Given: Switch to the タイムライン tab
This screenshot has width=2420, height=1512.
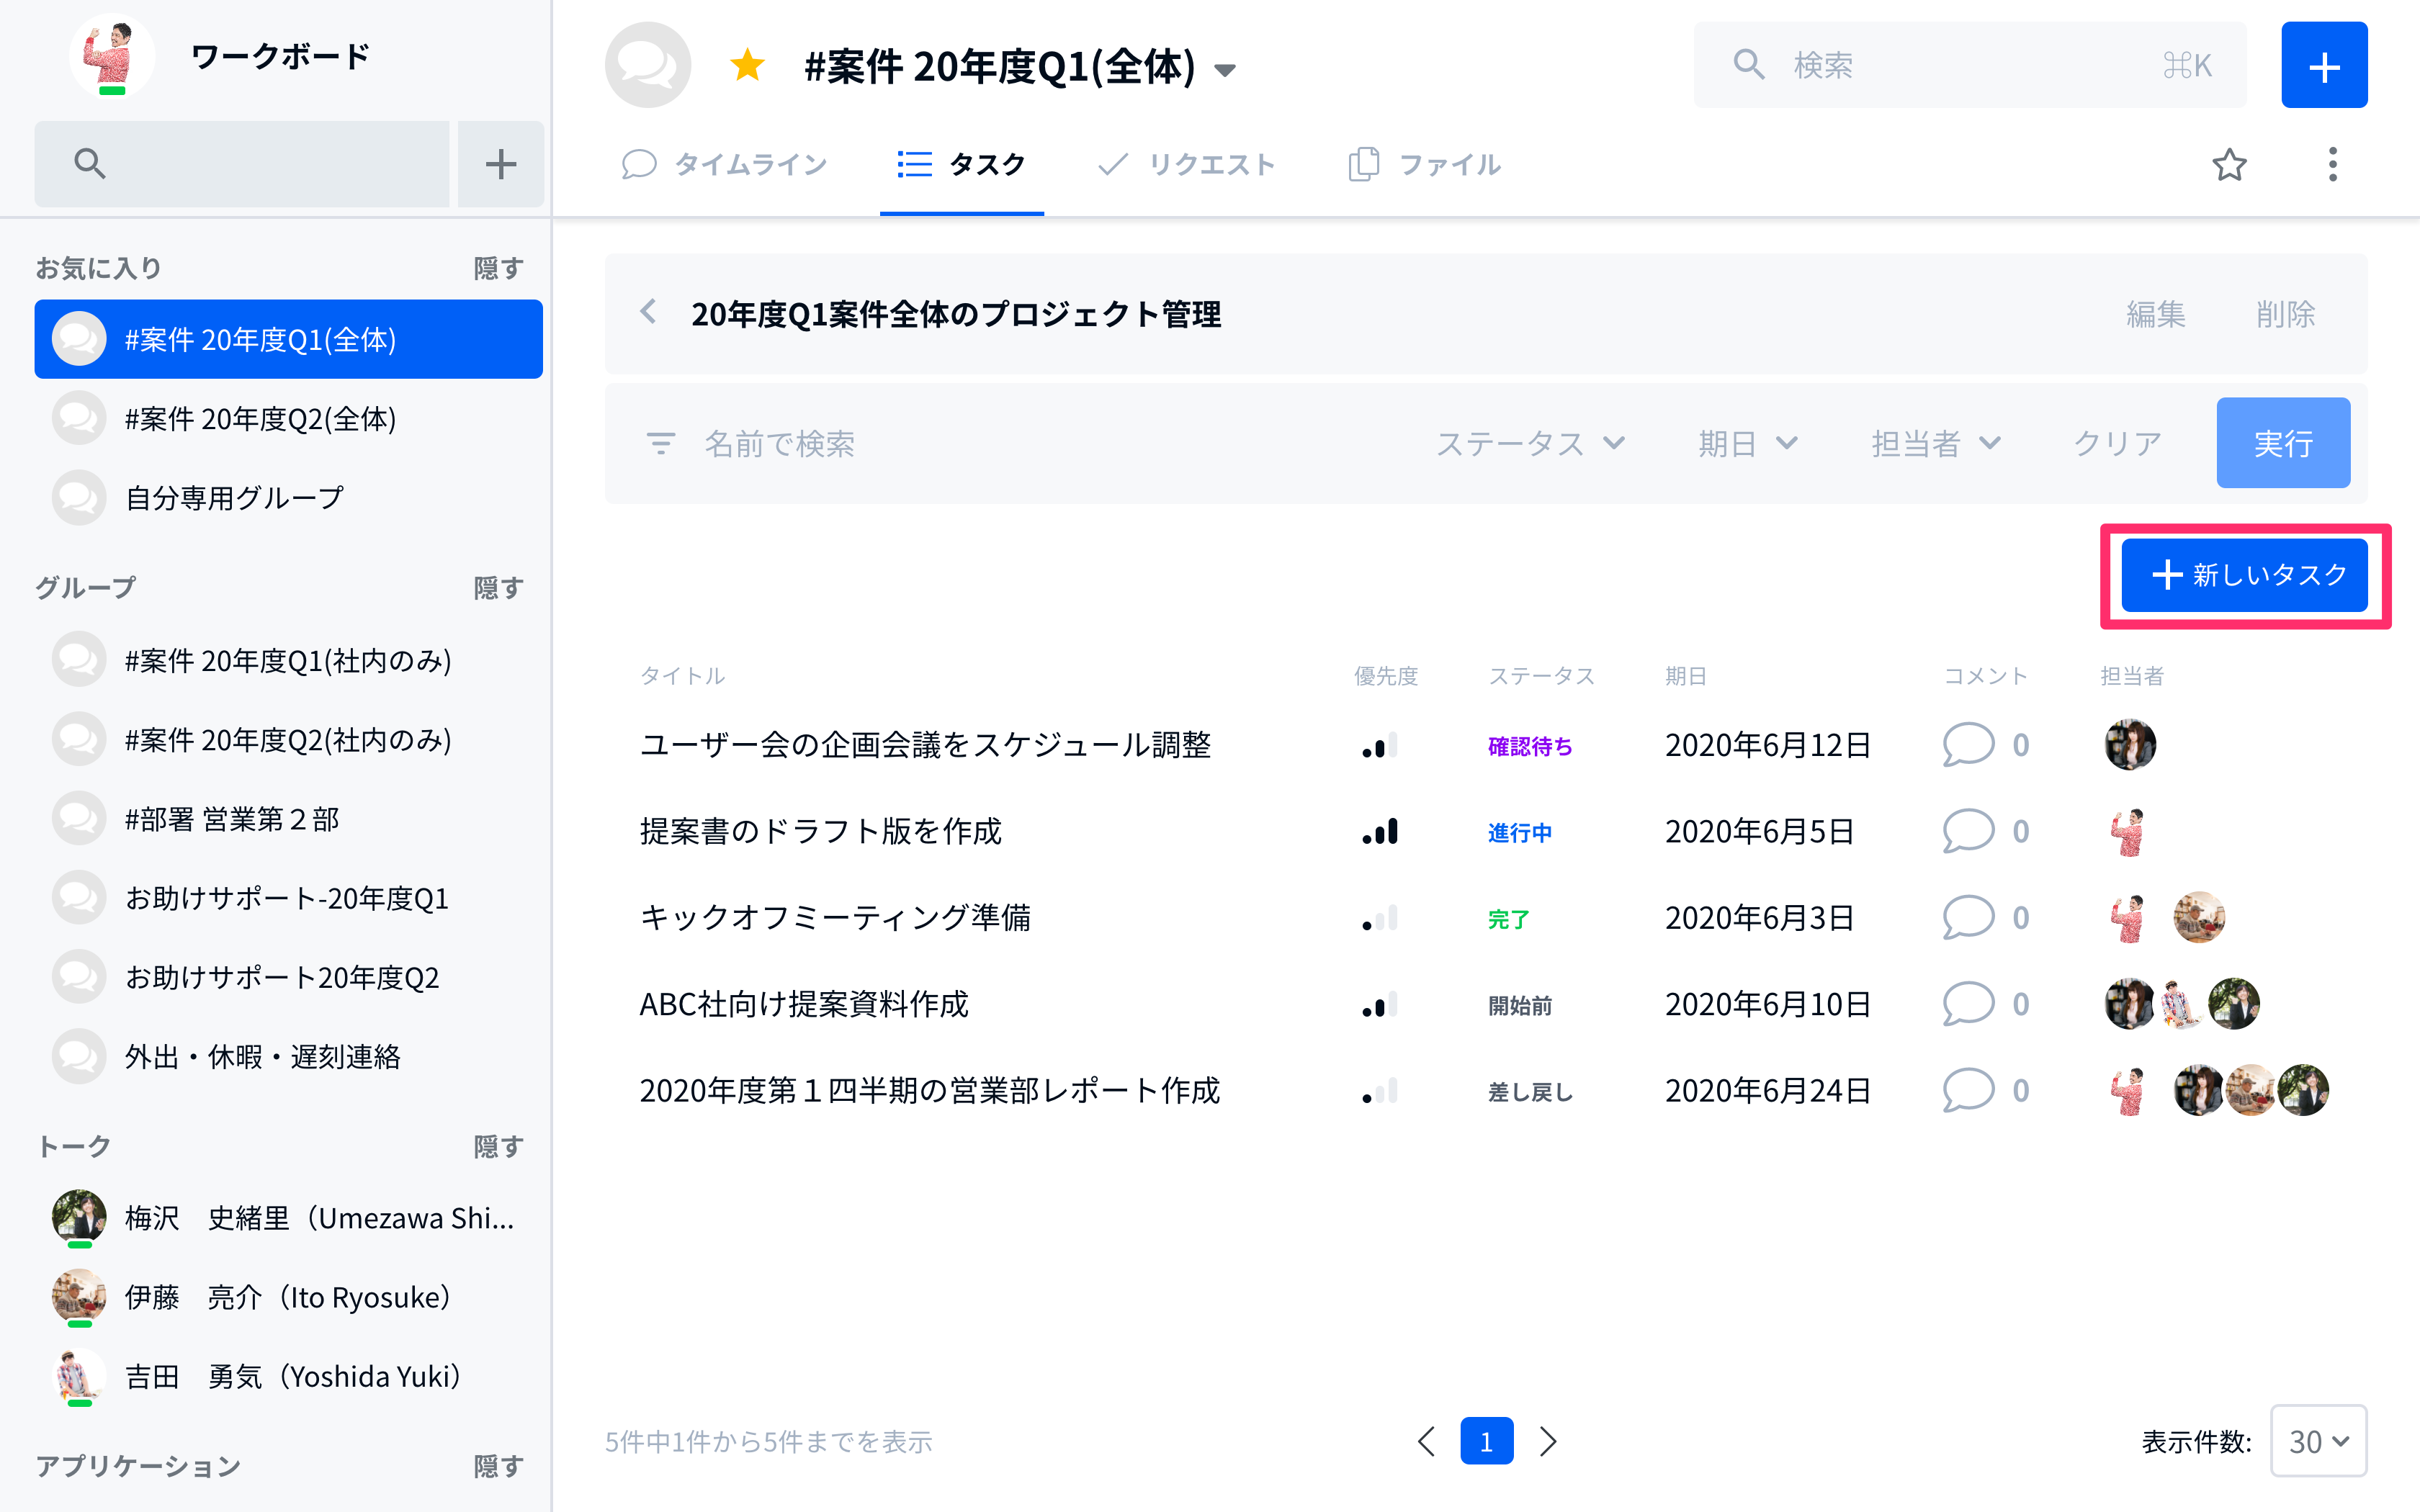Looking at the screenshot, I should (x=725, y=164).
